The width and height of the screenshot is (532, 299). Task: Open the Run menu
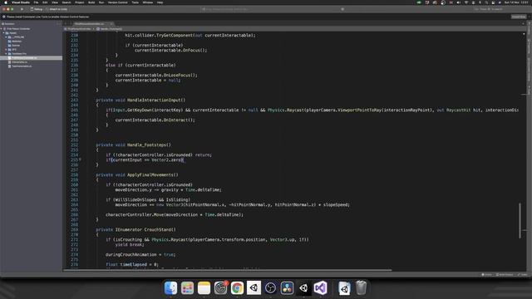click(101, 2)
